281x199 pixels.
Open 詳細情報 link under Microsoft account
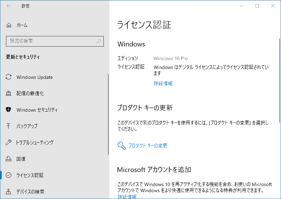click(x=127, y=197)
